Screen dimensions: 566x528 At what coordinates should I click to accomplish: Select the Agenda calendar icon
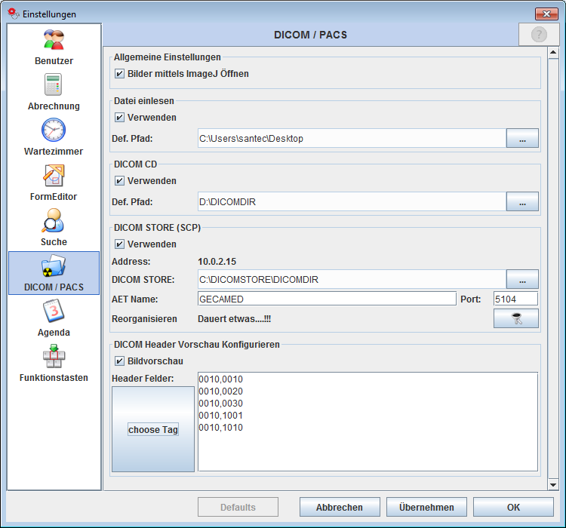point(54,312)
